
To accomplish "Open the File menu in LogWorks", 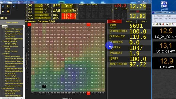I will coord(154,16).
